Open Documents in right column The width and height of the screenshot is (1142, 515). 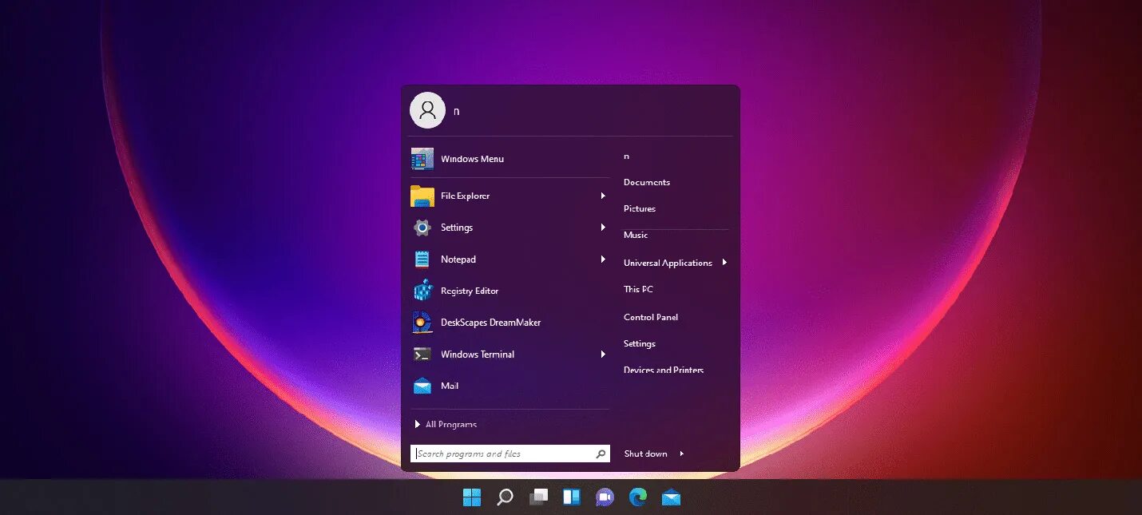(x=646, y=182)
